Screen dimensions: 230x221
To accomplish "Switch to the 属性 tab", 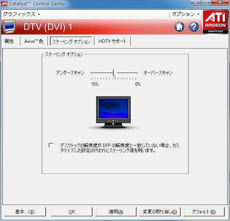I will tap(9, 41).
